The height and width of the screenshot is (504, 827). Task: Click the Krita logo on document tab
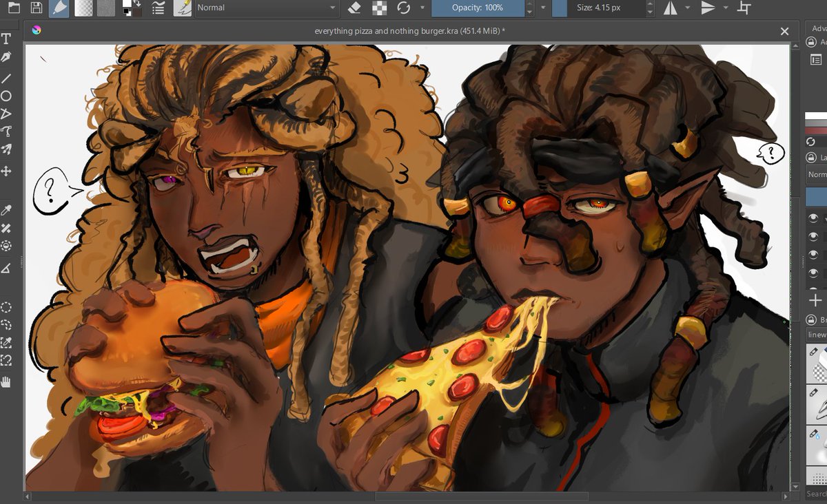[x=37, y=30]
